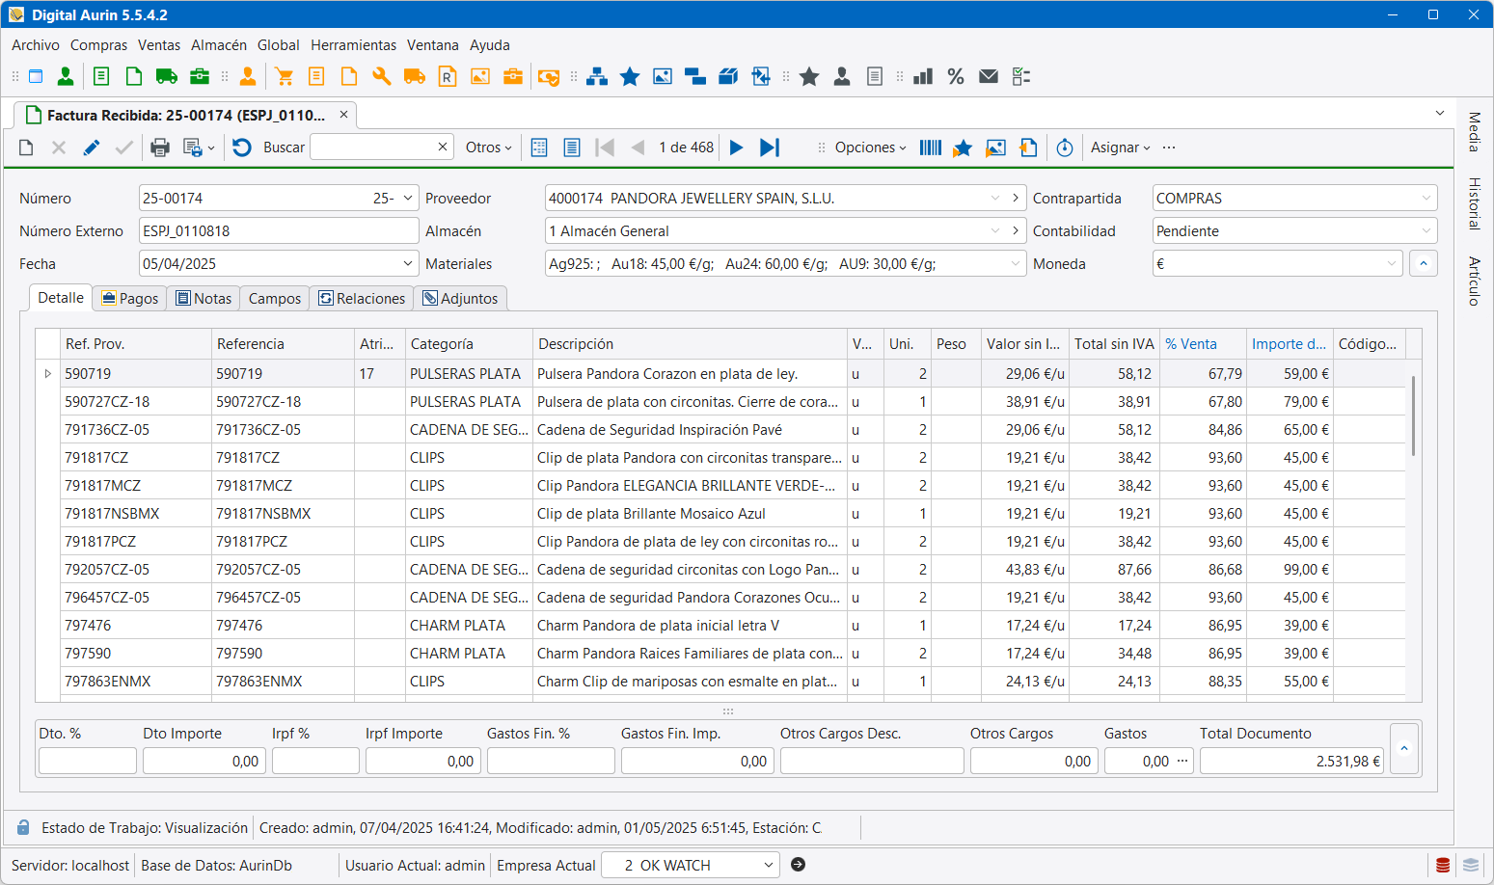Open the Historial side panel

pyautogui.click(x=1474, y=203)
